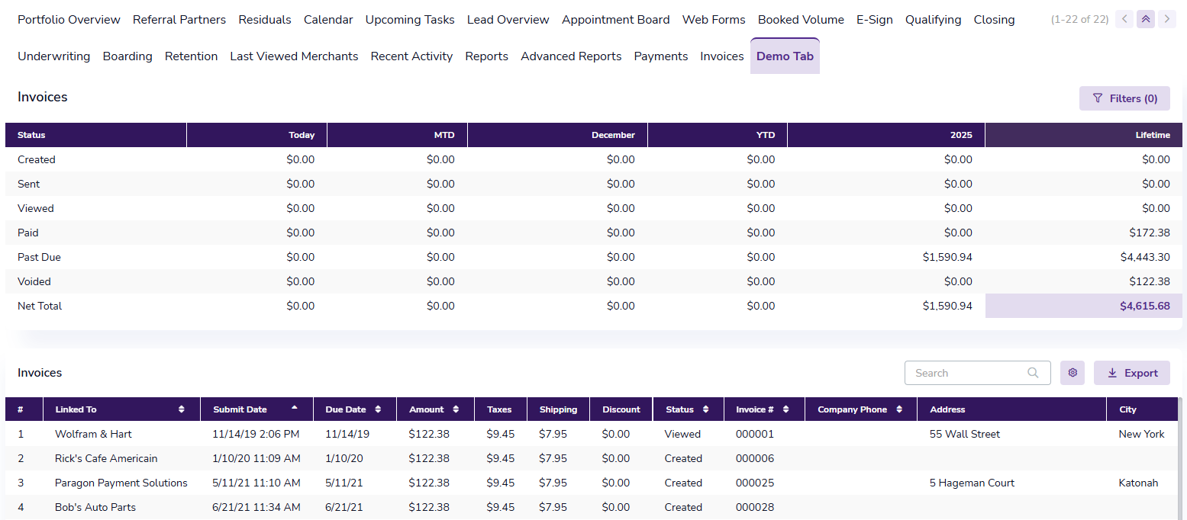Collapse tabs with the double chevron icon
The width and height of the screenshot is (1187, 520).
click(1145, 19)
